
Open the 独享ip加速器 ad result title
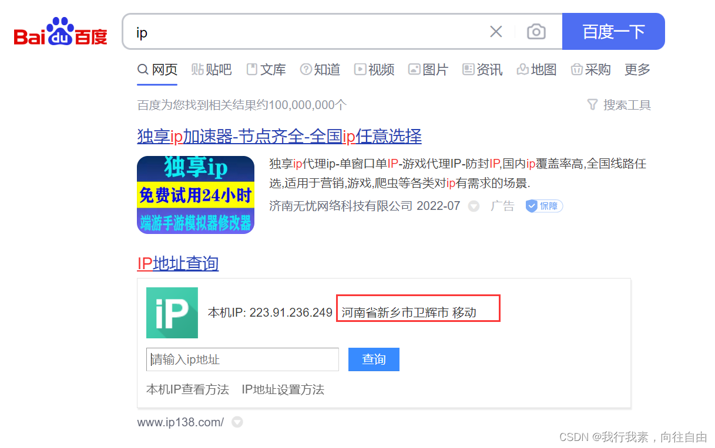pyautogui.click(x=280, y=137)
